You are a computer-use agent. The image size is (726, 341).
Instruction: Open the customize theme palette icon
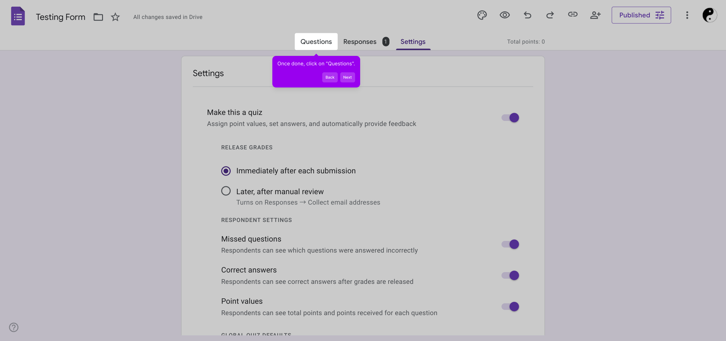[482, 15]
